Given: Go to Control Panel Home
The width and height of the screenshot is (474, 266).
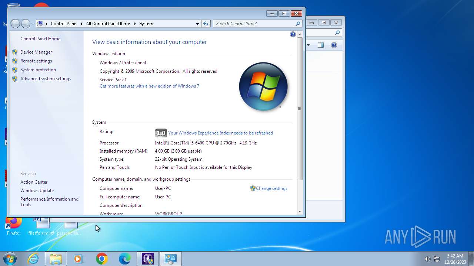Looking at the screenshot, I should pyautogui.click(x=40, y=39).
